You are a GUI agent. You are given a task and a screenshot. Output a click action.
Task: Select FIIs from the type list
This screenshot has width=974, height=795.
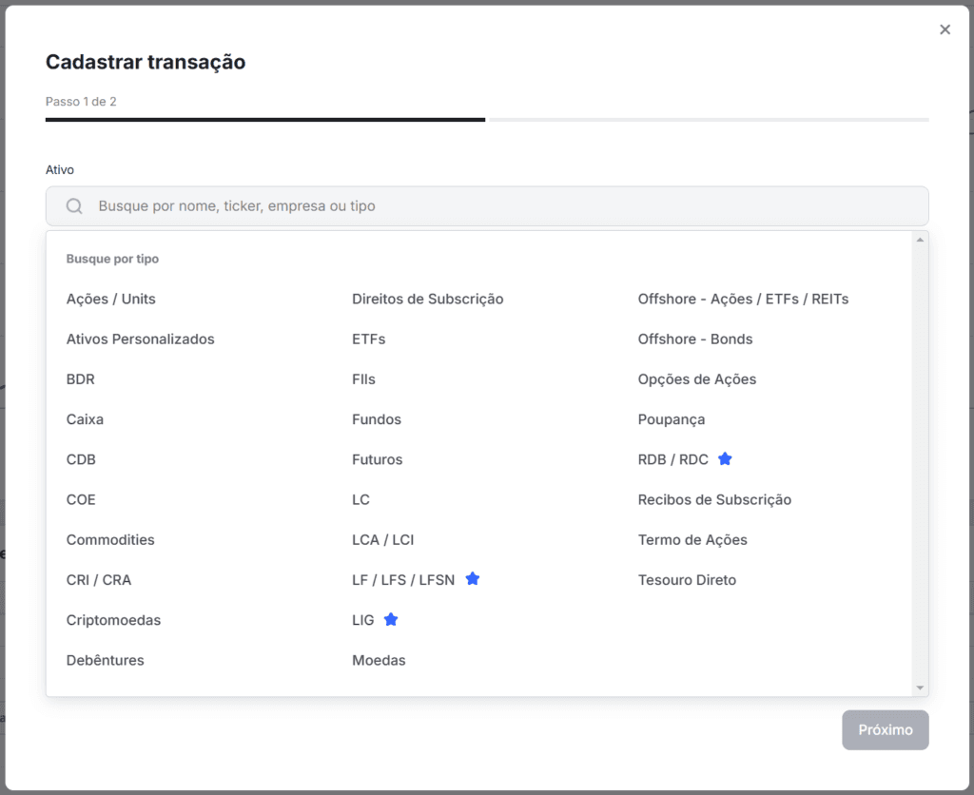click(x=363, y=379)
